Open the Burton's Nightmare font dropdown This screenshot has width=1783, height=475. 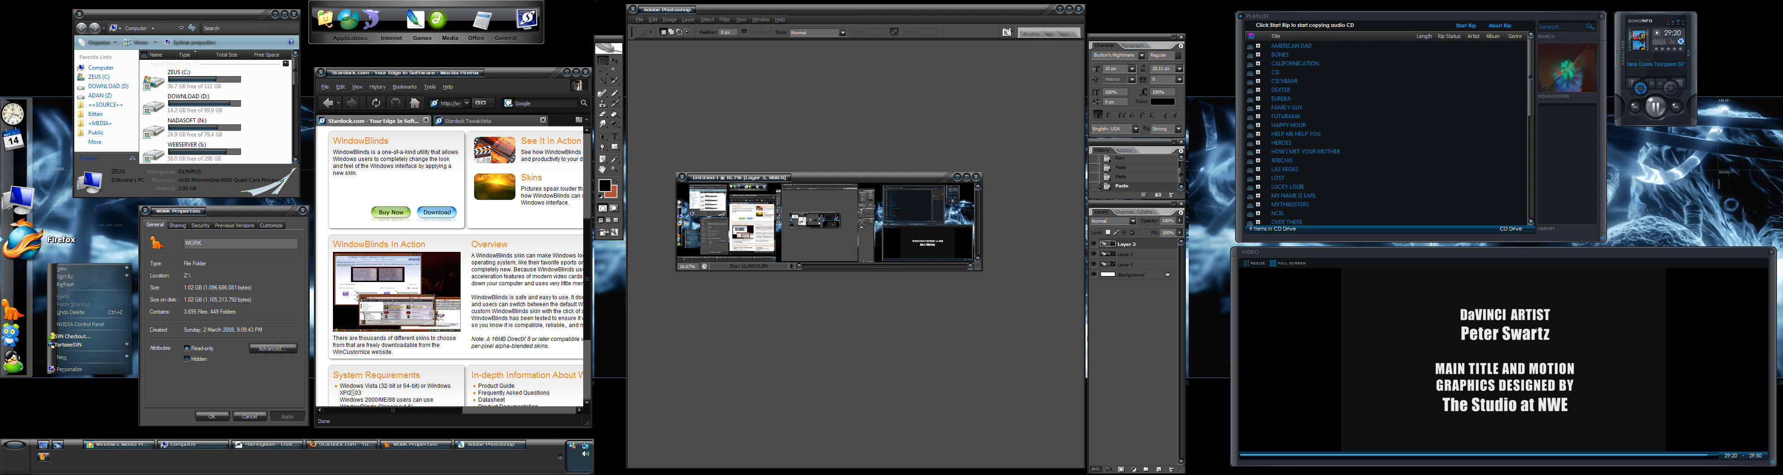[x=1141, y=55]
